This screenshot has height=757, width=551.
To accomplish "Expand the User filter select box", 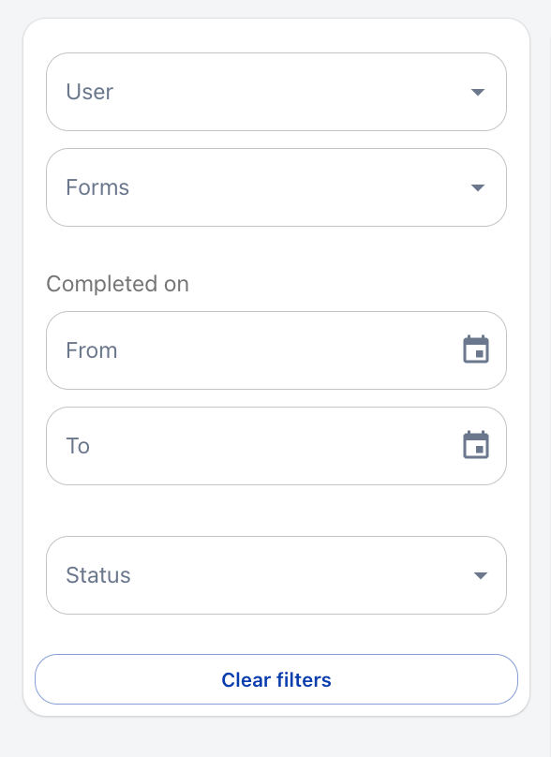I will tap(276, 92).
